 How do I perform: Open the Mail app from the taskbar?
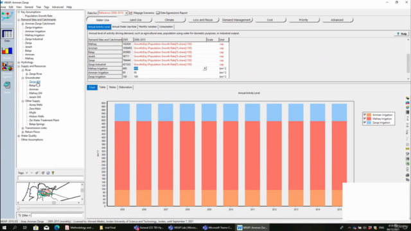[46, 228]
